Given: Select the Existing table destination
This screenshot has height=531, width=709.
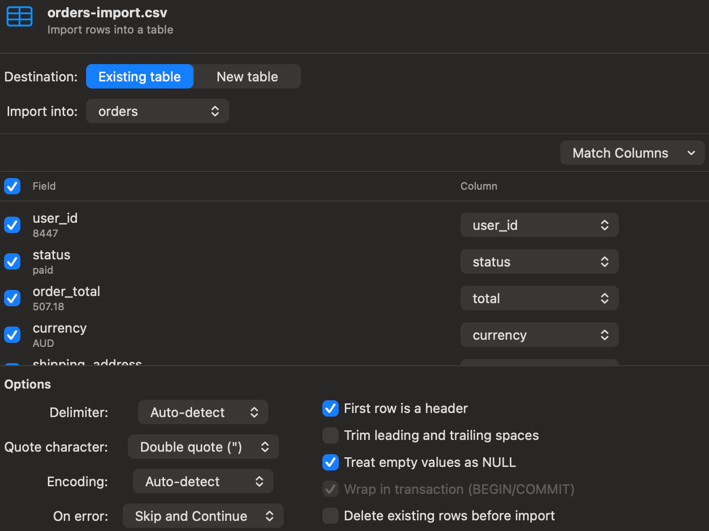Looking at the screenshot, I should coord(140,76).
